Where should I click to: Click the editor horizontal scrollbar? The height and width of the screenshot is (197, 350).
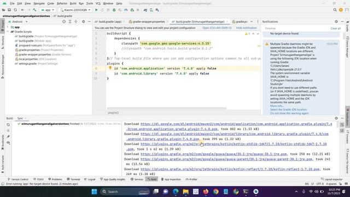[167, 108]
